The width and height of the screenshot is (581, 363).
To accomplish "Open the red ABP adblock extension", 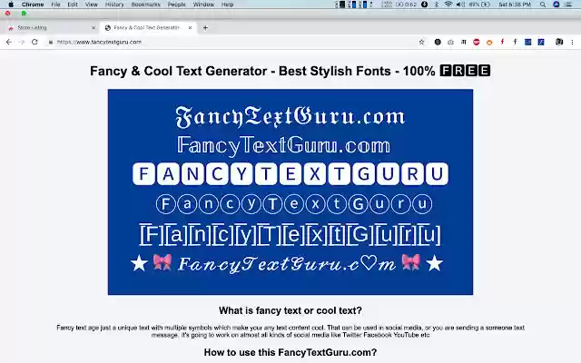I will [477, 42].
